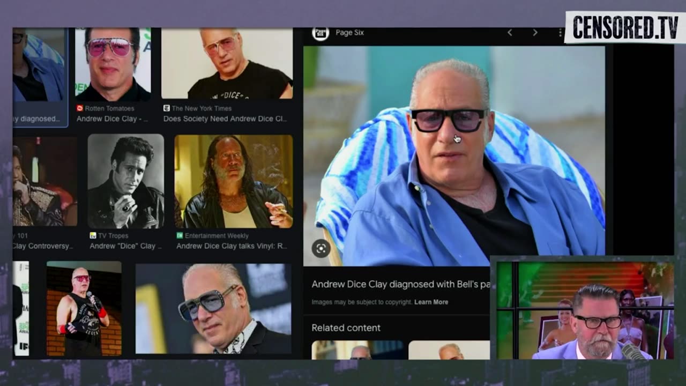The image size is (686, 386).
Task: Click the 'TV Tropes' source label
Action: tap(114, 235)
